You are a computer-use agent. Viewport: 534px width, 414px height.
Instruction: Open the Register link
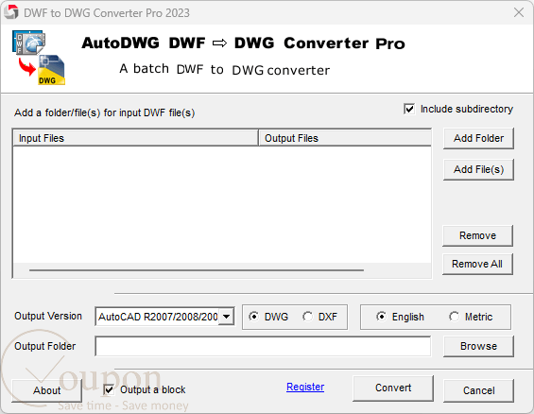click(x=305, y=387)
